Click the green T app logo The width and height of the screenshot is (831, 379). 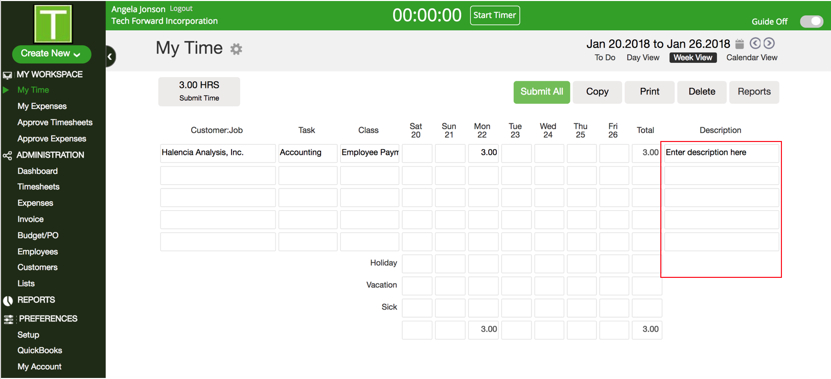point(53,24)
